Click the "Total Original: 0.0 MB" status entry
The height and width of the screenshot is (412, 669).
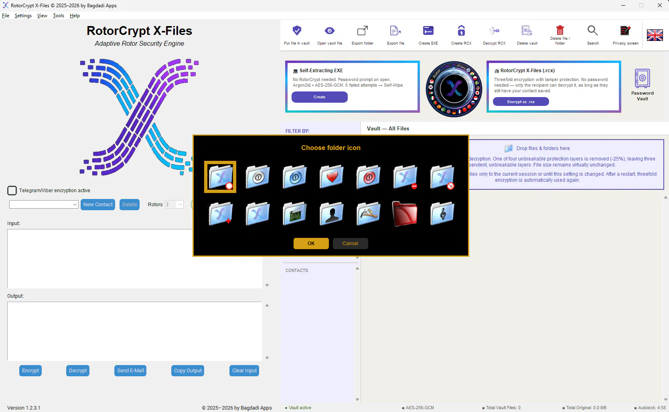pos(586,408)
